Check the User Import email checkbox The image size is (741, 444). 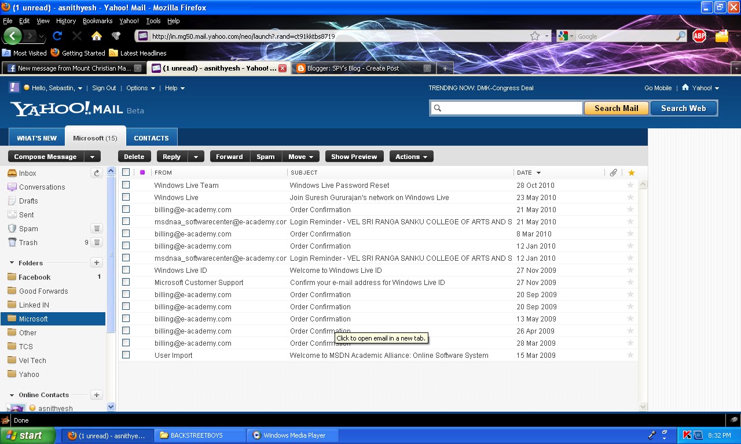point(126,355)
